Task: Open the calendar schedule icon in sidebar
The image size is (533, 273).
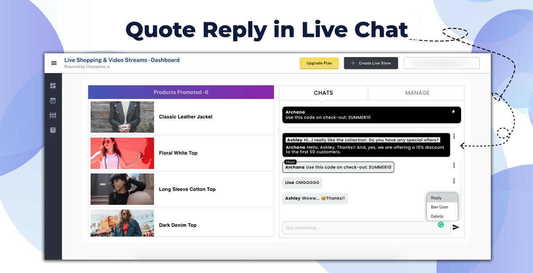Action: pyautogui.click(x=53, y=101)
